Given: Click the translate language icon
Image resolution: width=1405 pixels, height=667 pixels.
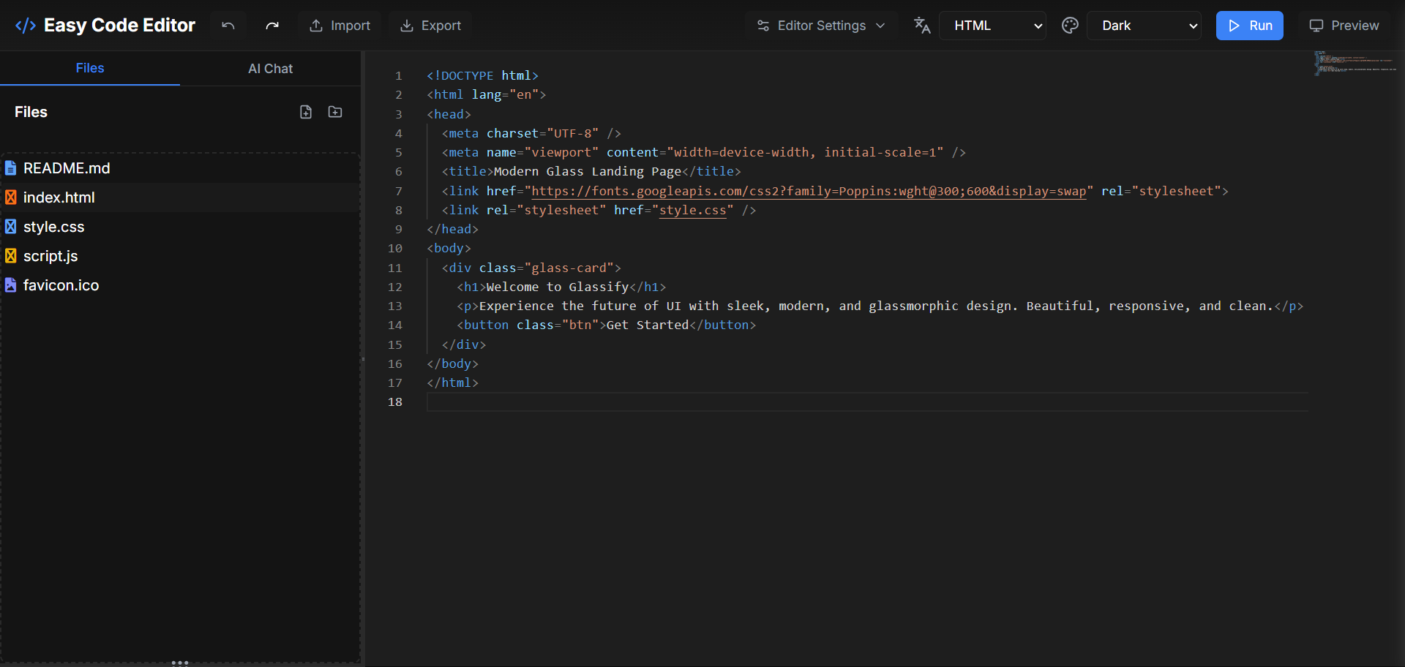Looking at the screenshot, I should pos(922,26).
